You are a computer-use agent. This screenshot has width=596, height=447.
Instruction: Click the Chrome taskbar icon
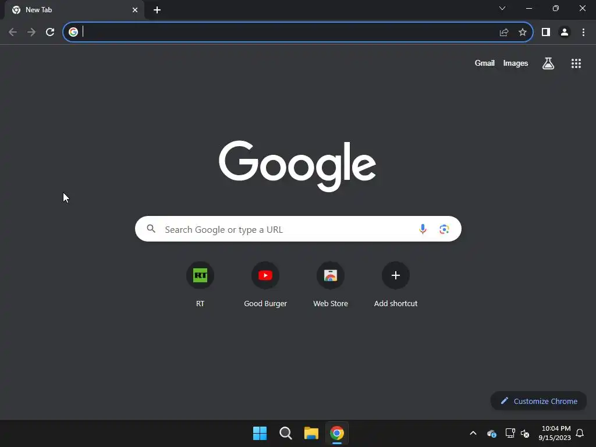pyautogui.click(x=337, y=433)
